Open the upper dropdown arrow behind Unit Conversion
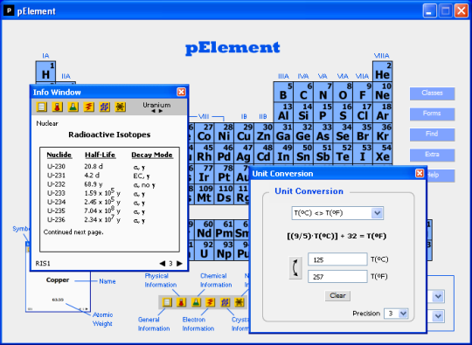This screenshot has width=472, height=345. (x=438, y=296)
